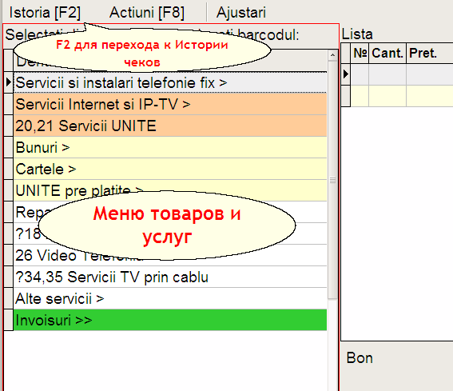
Task: Open the Actiuni [F8] menu
Action: (x=147, y=13)
